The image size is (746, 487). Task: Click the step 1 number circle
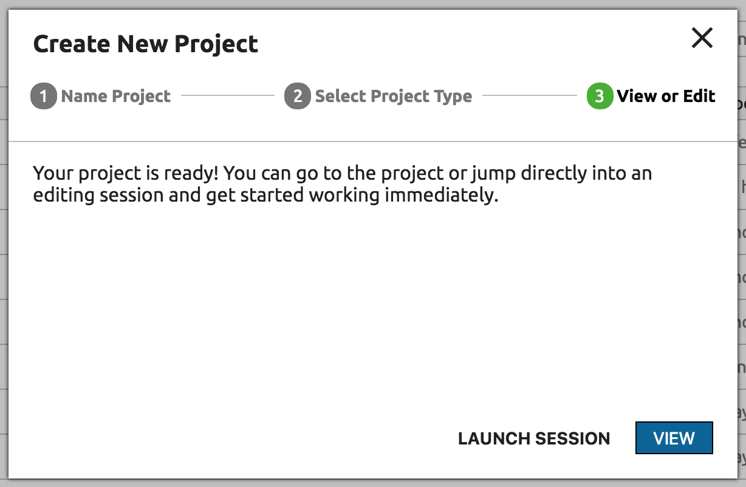(x=43, y=97)
